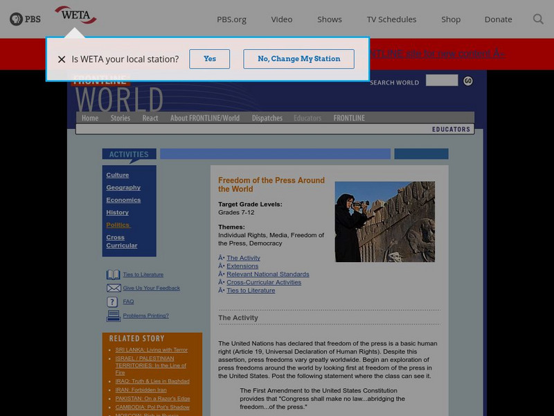Jump to Relevant National Standards
The height and width of the screenshot is (416, 554).
click(x=268, y=274)
